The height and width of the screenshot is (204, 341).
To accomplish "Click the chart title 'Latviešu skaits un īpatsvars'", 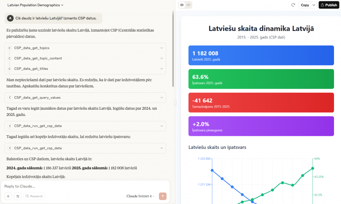I will point(217,148).
